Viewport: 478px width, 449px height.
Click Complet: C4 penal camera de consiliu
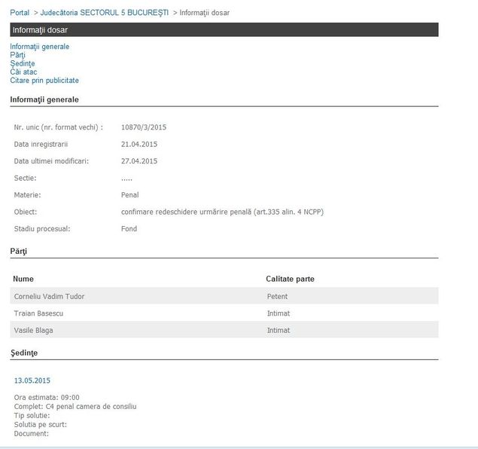click(75, 407)
